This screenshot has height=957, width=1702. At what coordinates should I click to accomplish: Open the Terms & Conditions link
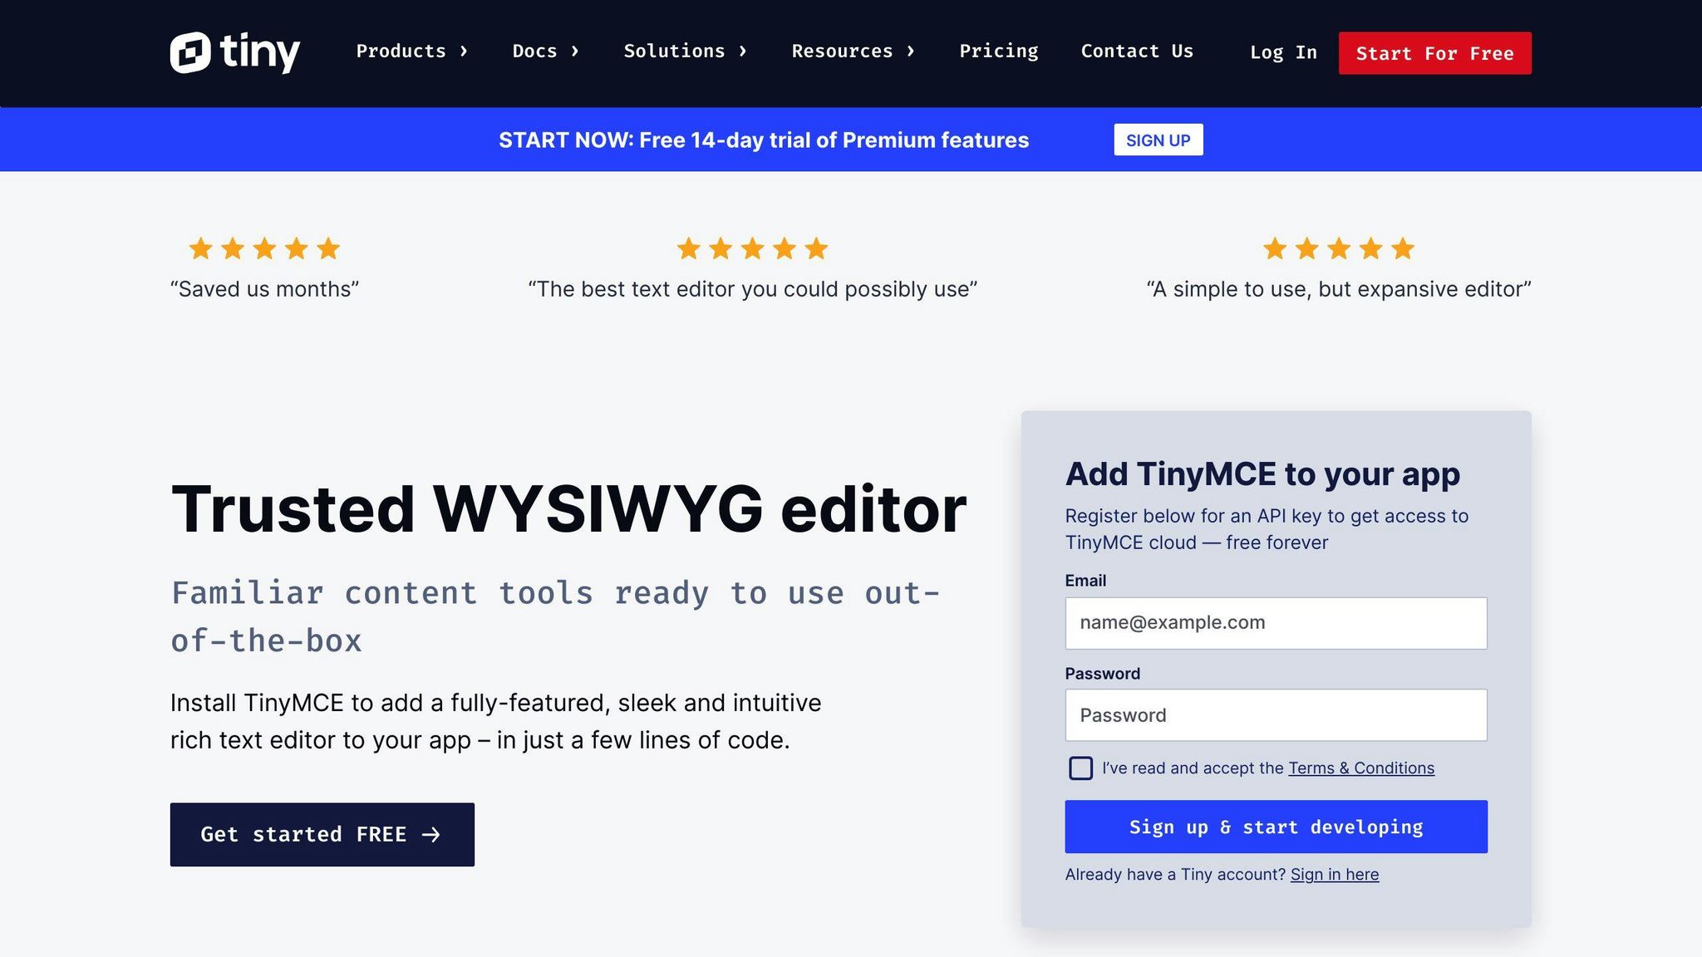pos(1361,768)
